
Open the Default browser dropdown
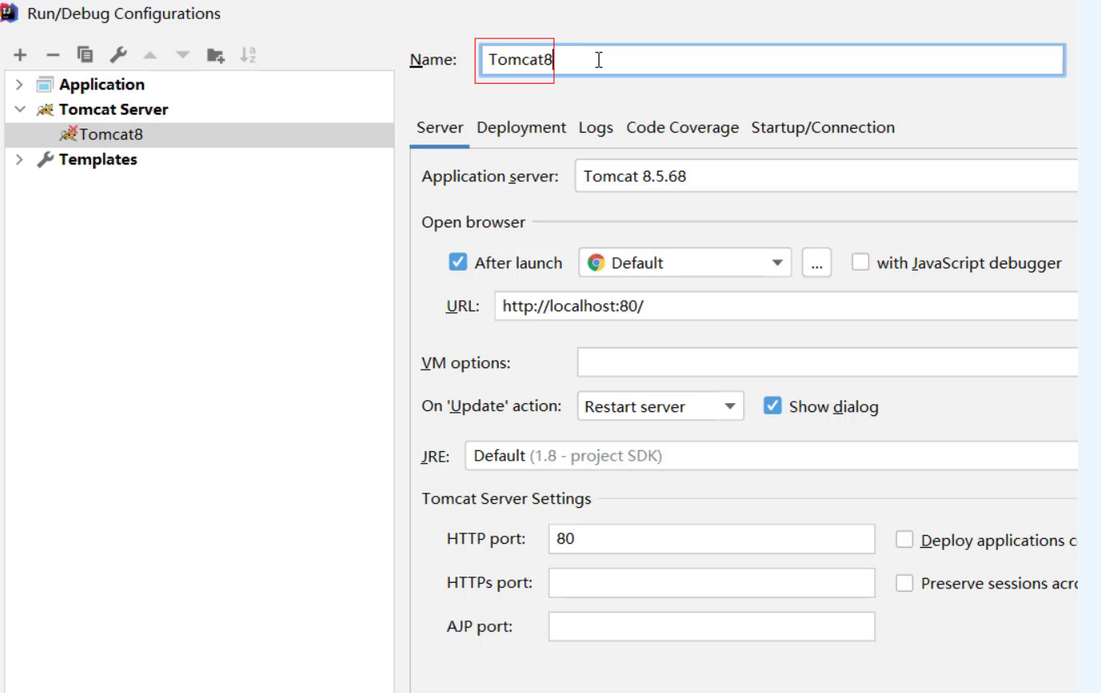pos(685,263)
